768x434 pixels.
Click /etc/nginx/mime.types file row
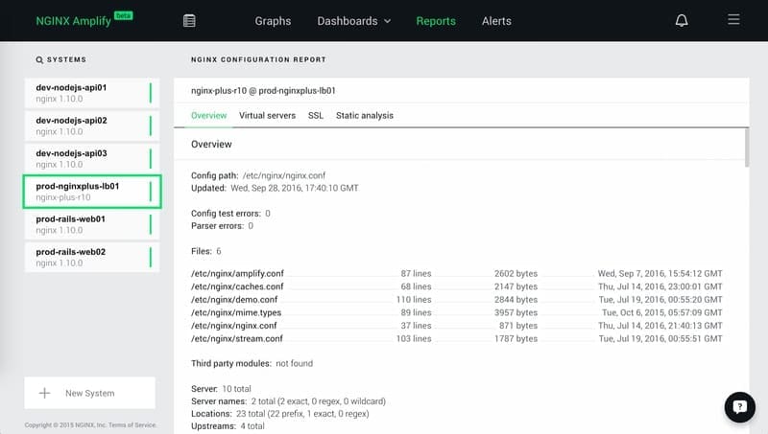(457, 312)
